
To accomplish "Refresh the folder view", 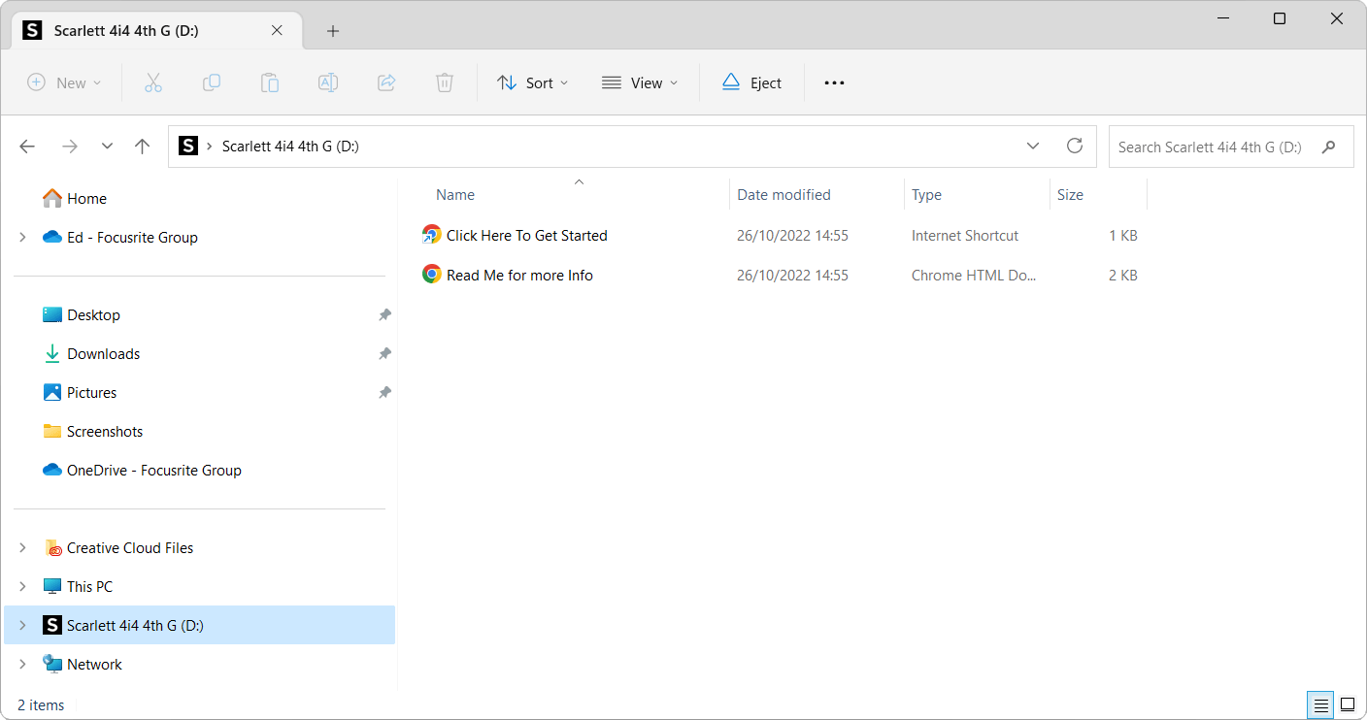I will (x=1075, y=146).
